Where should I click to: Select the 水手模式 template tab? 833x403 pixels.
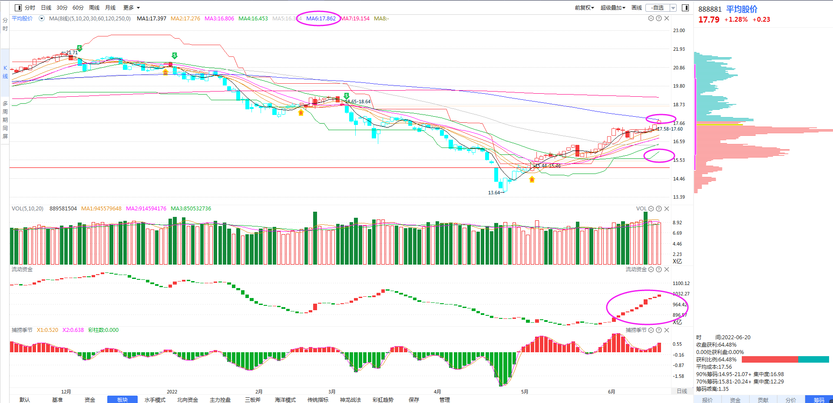click(155, 400)
